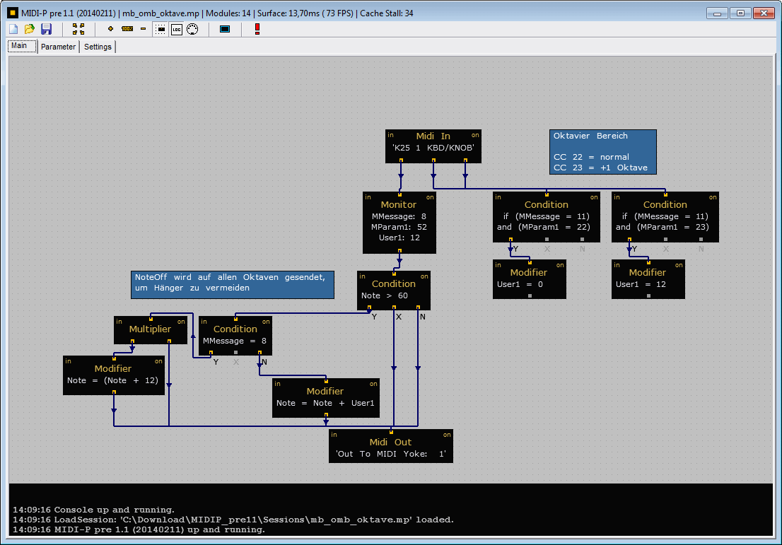Image resolution: width=782 pixels, height=545 pixels.
Task: Toggle 'on' for the MMessage = 8 Condition
Action: pyautogui.click(x=266, y=322)
